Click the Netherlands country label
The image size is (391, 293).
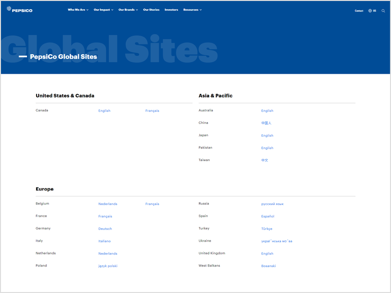tap(45, 253)
